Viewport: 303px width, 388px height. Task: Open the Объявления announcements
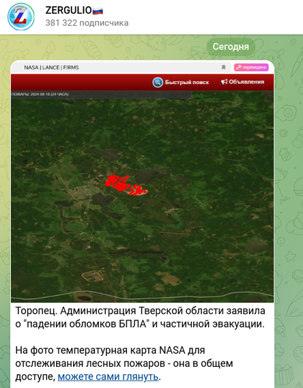pos(242,82)
